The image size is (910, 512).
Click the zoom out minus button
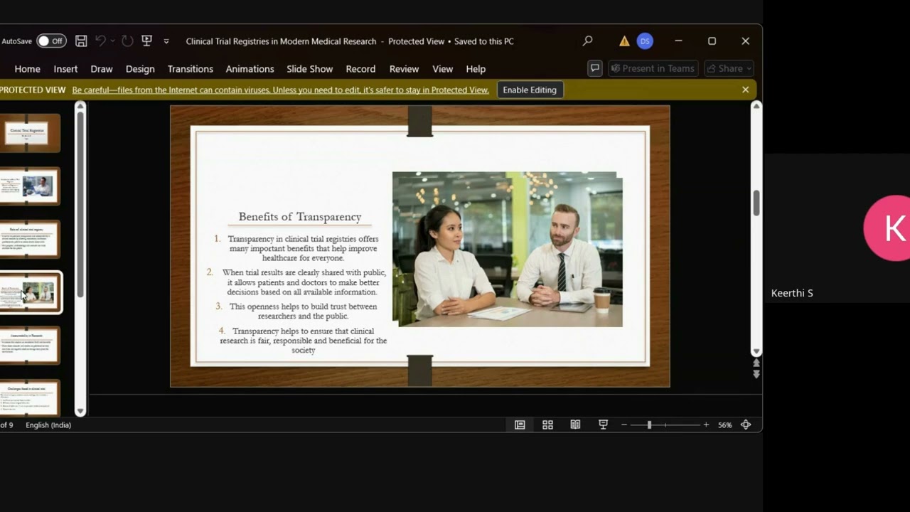(624, 425)
